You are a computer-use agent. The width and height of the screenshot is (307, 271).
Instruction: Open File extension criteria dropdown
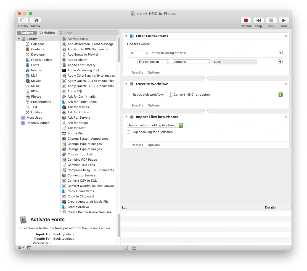153,62
